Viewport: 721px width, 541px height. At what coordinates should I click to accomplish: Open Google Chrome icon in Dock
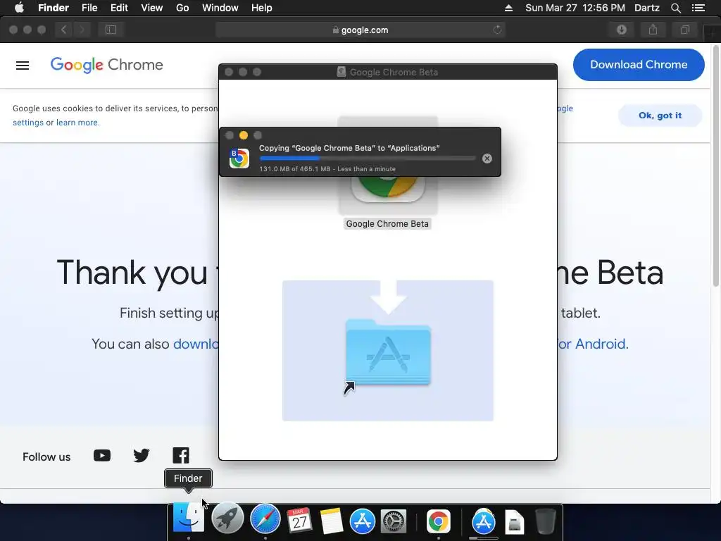click(438, 521)
